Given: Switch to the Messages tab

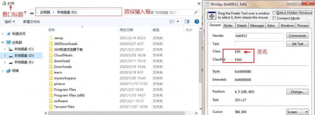Looking at the screenshot, I should point(257,26).
